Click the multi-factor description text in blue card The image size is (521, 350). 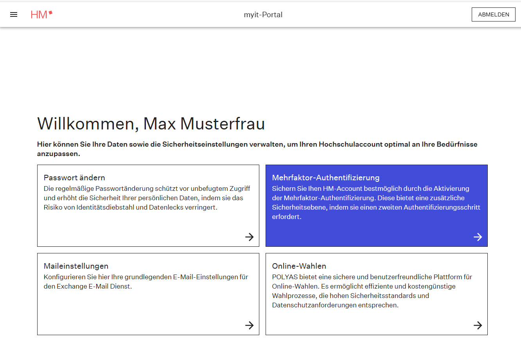click(375, 203)
